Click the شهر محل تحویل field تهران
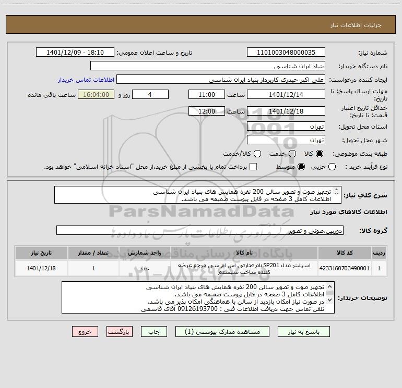Image resolution: width=402 pixels, height=388 pixels. click(286, 140)
